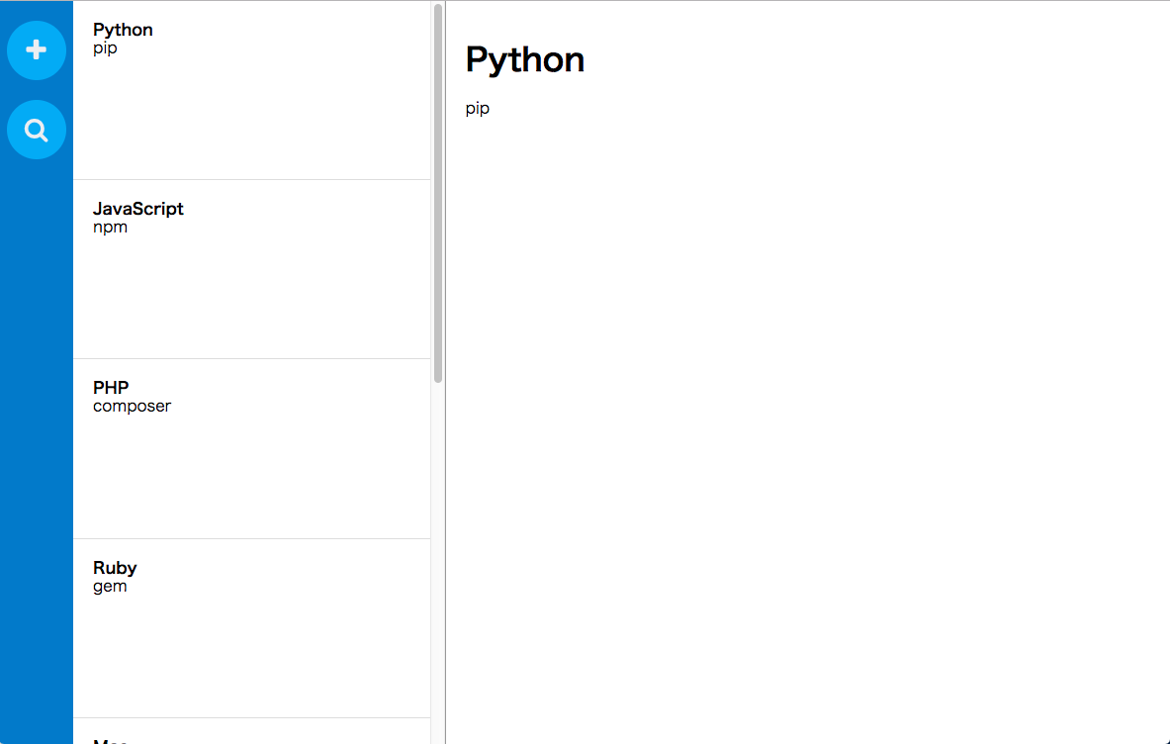The height and width of the screenshot is (744, 1170).
Task: Click the pip body text in detail pane
Action: coord(478,109)
